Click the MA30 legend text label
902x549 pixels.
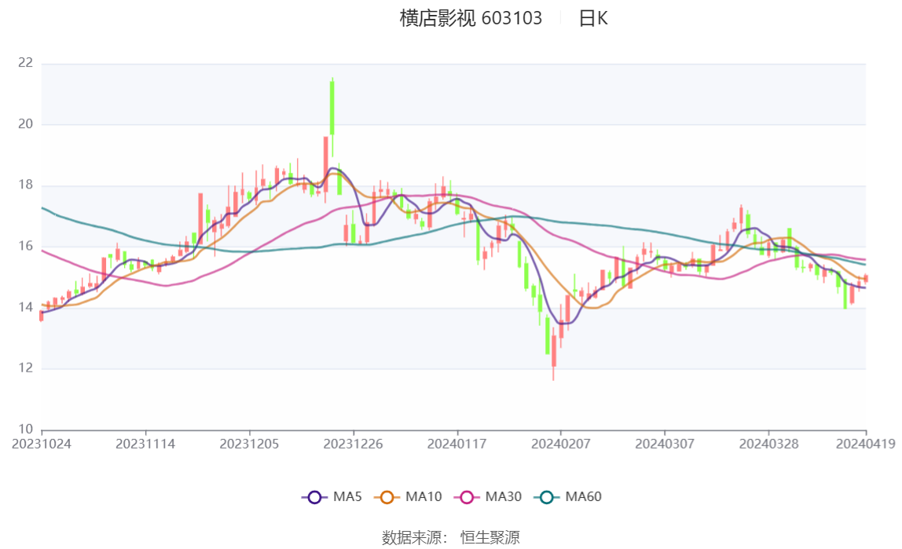tap(504, 497)
